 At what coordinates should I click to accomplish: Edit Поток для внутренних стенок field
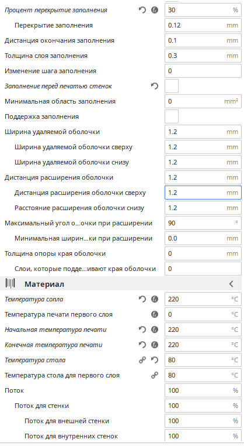click(203, 436)
